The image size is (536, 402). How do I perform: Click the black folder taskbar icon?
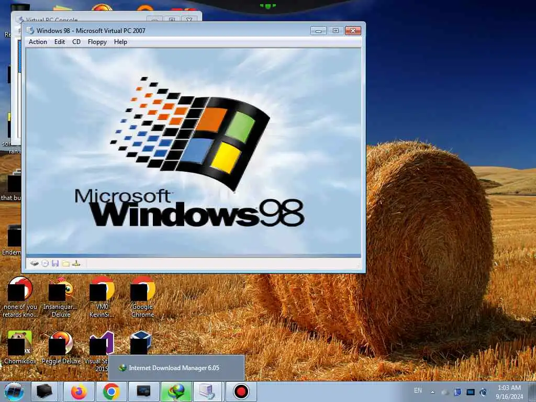(44, 392)
